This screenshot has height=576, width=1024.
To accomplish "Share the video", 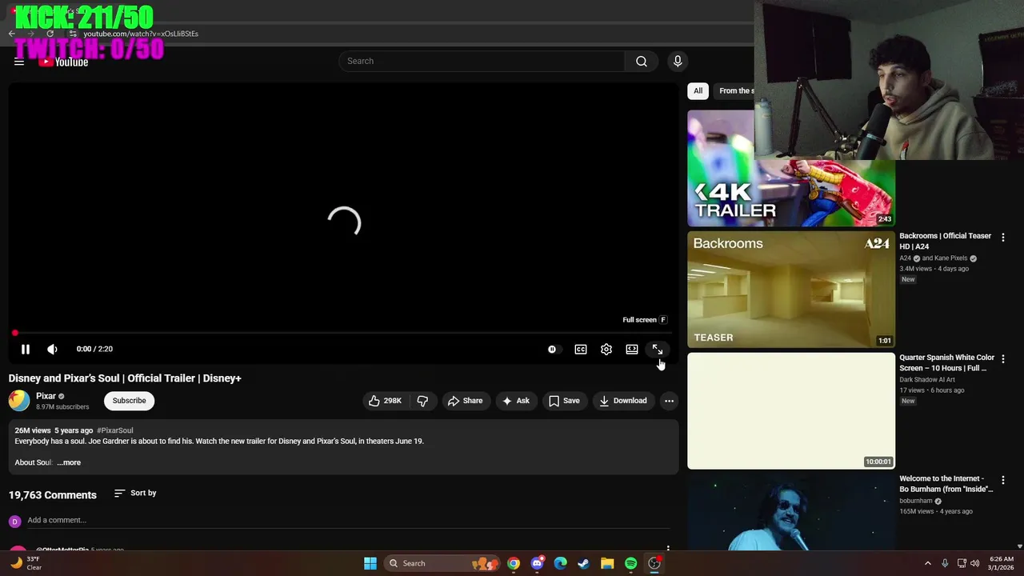I will [465, 400].
